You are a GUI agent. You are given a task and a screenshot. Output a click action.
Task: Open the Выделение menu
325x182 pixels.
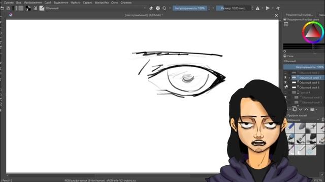coord(61,3)
